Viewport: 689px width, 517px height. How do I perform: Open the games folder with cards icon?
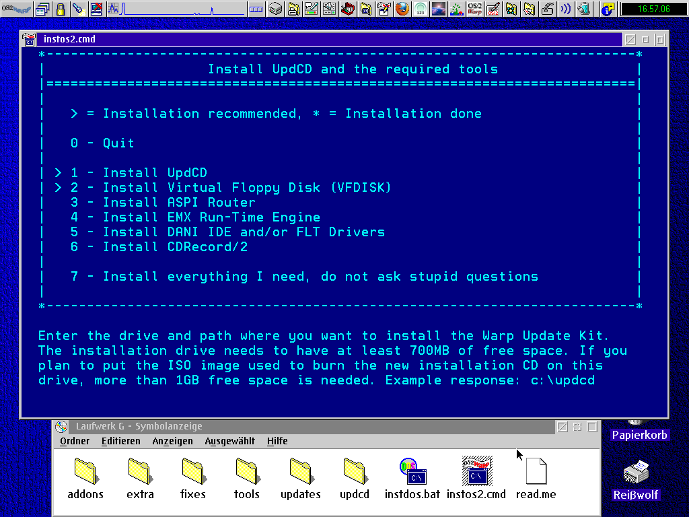(x=529, y=9)
